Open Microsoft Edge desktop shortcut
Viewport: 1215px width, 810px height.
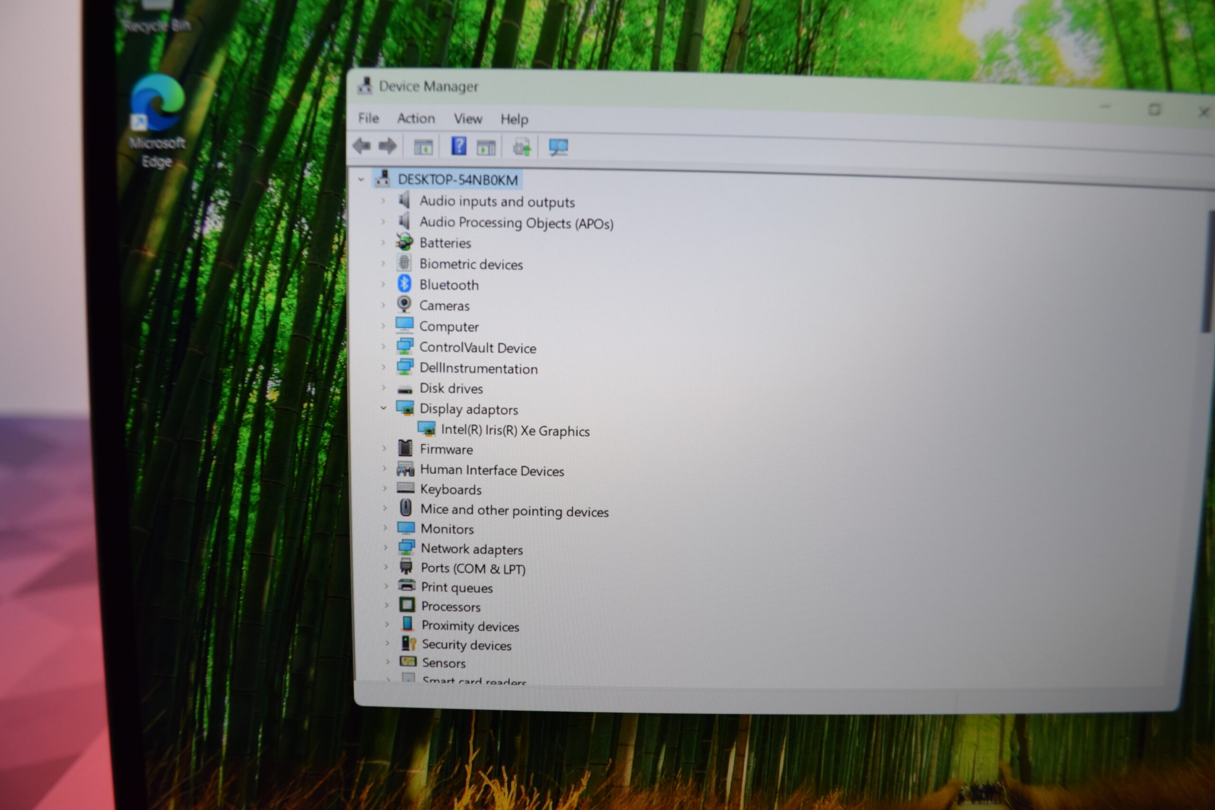coord(157,122)
